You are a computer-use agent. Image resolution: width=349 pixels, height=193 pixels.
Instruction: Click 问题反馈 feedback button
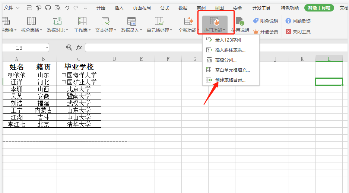pyautogui.click(x=298, y=21)
